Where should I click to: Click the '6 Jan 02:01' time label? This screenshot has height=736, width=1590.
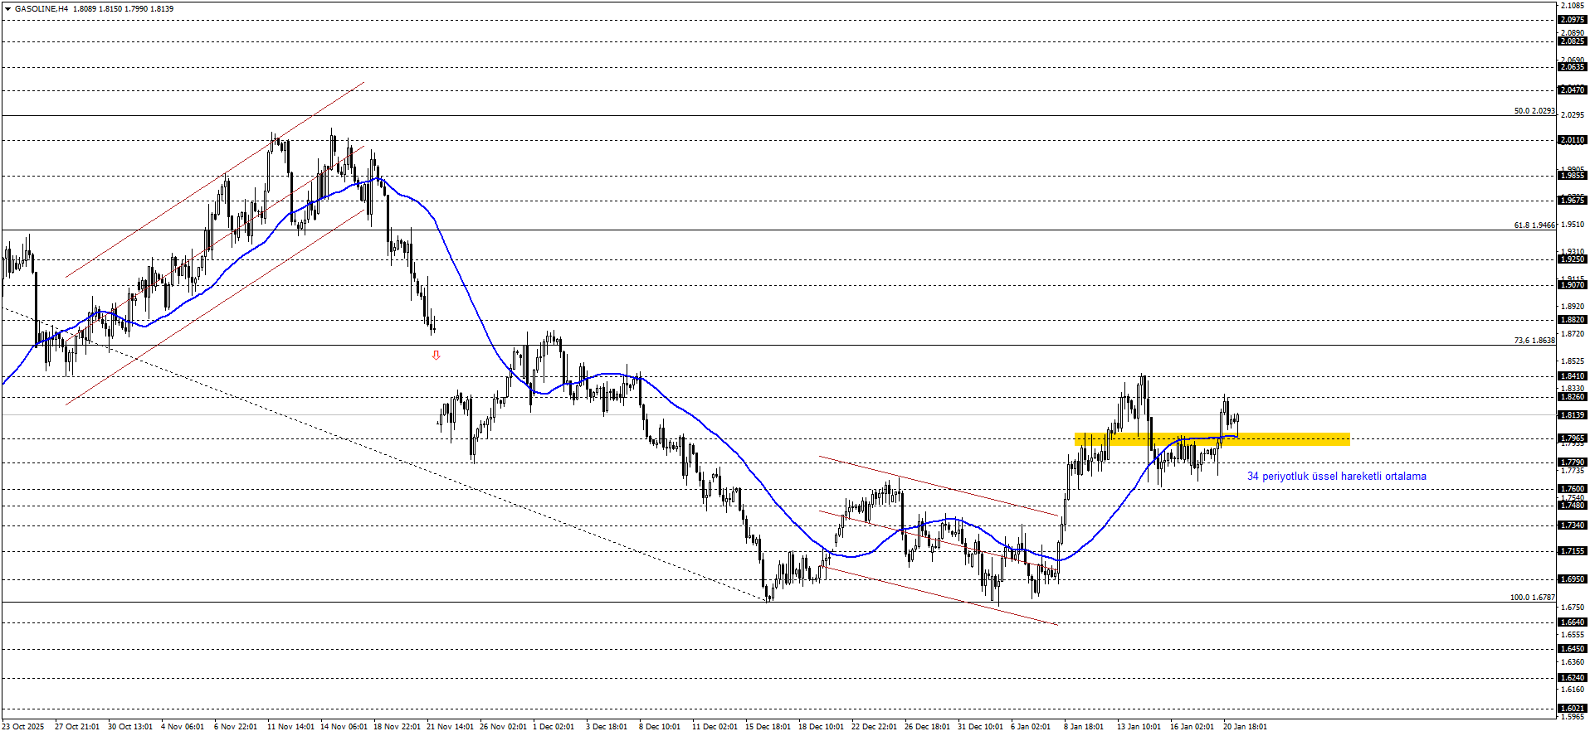[x=1031, y=727]
